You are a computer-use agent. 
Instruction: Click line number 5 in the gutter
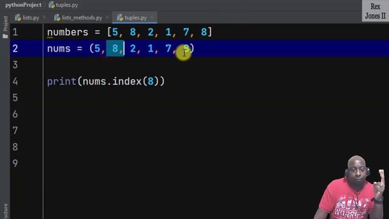(x=15, y=97)
